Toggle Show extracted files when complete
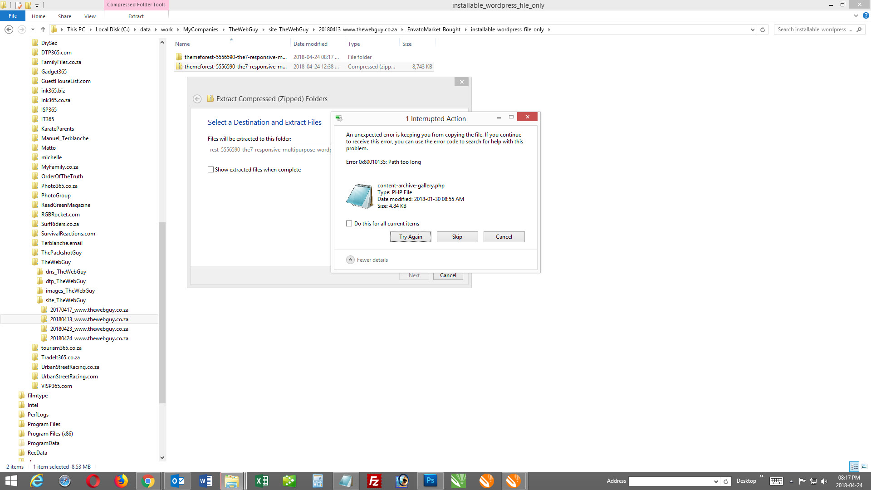This screenshot has height=490, width=871. pos(210,169)
